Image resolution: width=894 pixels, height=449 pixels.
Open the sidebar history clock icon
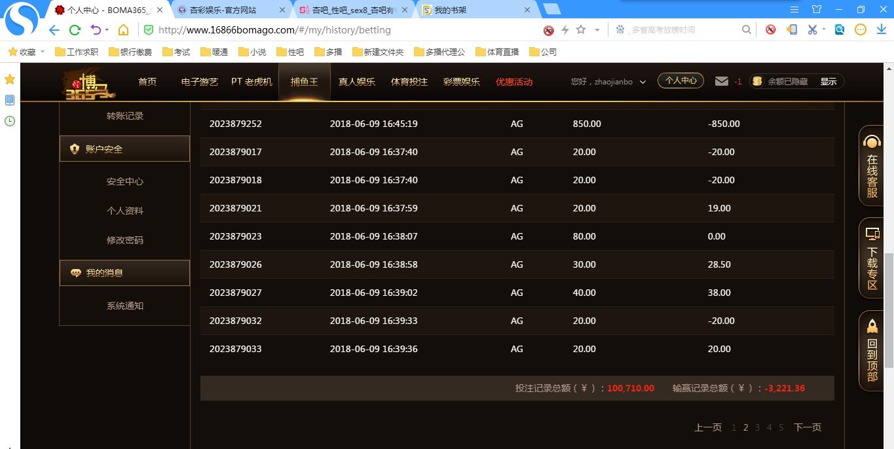[10, 121]
